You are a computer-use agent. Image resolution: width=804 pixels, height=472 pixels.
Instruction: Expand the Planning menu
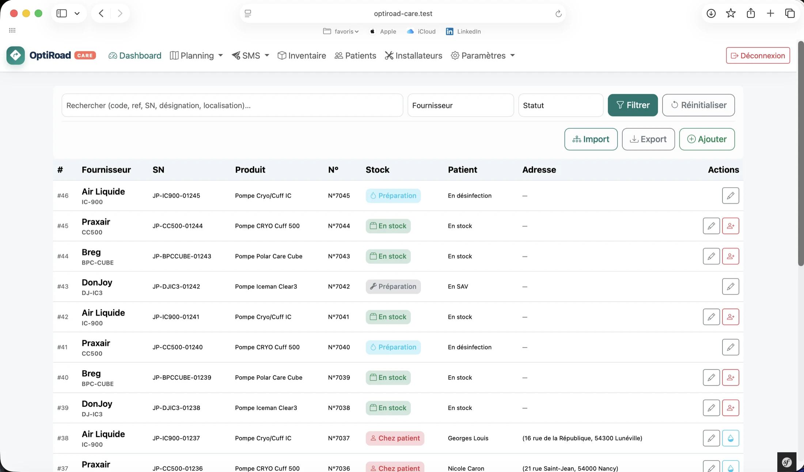pyautogui.click(x=196, y=55)
